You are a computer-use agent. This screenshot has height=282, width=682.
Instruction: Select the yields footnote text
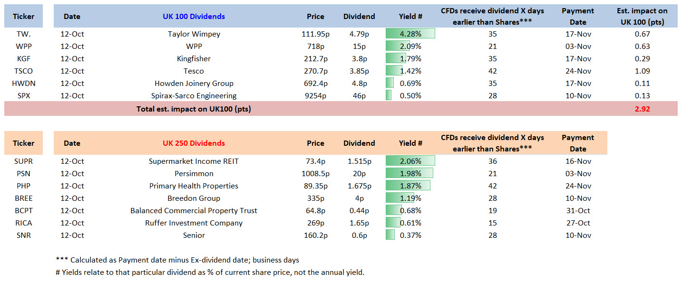[210, 273]
